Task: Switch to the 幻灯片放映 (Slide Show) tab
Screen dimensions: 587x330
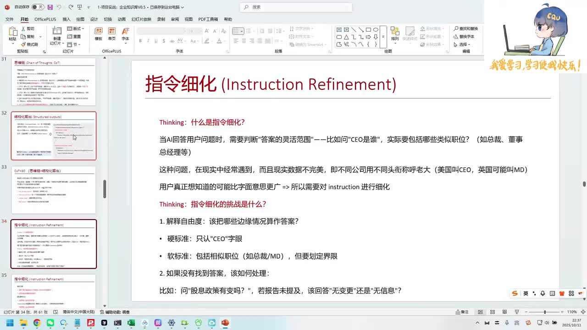Action: point(141,19)
